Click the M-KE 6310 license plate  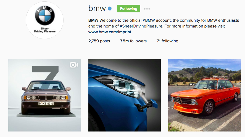(x=46, y=103)
